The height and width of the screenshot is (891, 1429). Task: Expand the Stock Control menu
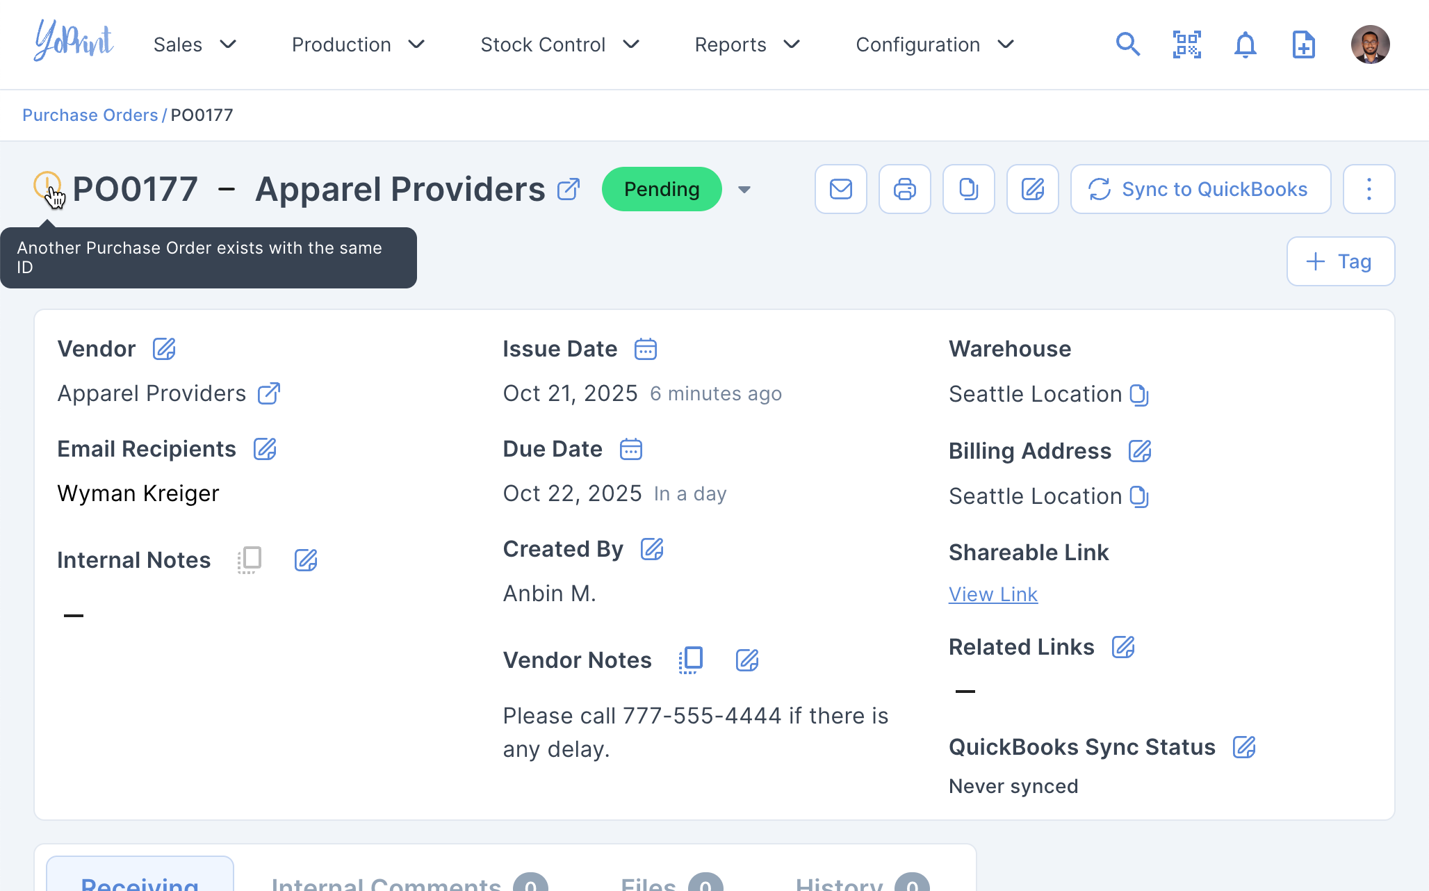coord(560,44)
